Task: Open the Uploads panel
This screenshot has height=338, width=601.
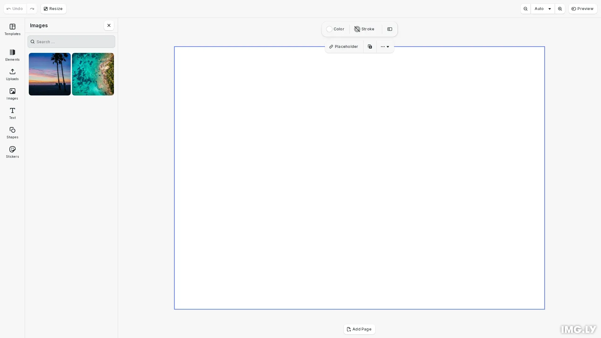Action: (x=13, y=74)
